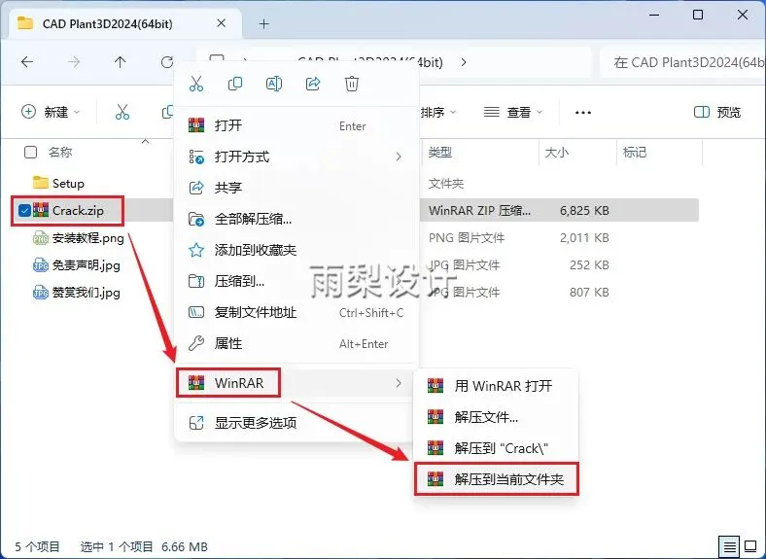Click the details view icon in status bar
This screenshot has height=559, width=766.
pos(729,545)
